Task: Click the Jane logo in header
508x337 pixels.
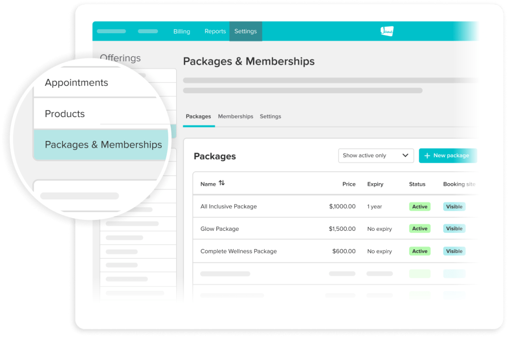Action: (x=386, y=31)
